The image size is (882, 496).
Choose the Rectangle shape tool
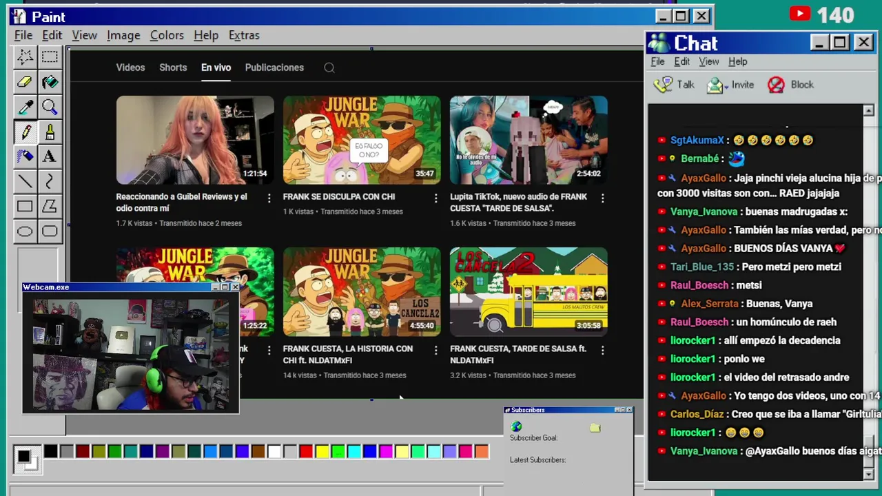(x=25, y=206)
